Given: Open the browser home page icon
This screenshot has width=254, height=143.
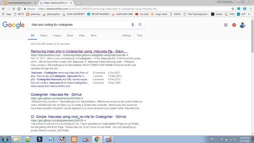Looking at the screenshot, I should point(19,9).
